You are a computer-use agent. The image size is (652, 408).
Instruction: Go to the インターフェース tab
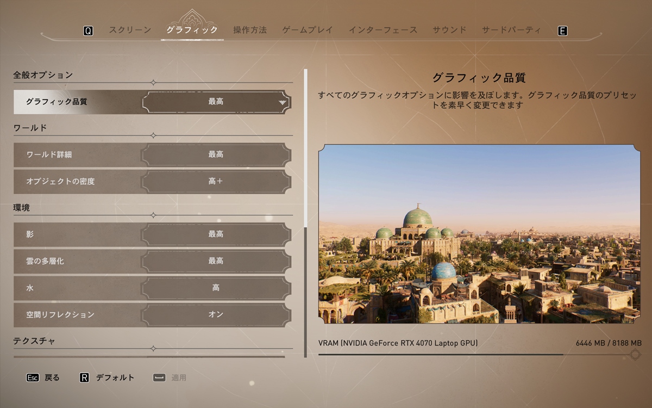(x=383, y=30)
